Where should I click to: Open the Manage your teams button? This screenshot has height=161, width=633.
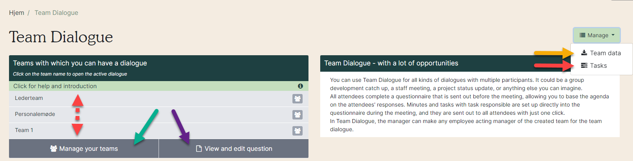point(84,148)
